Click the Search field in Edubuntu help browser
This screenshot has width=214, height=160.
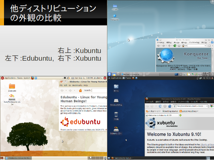pos(99,90)
